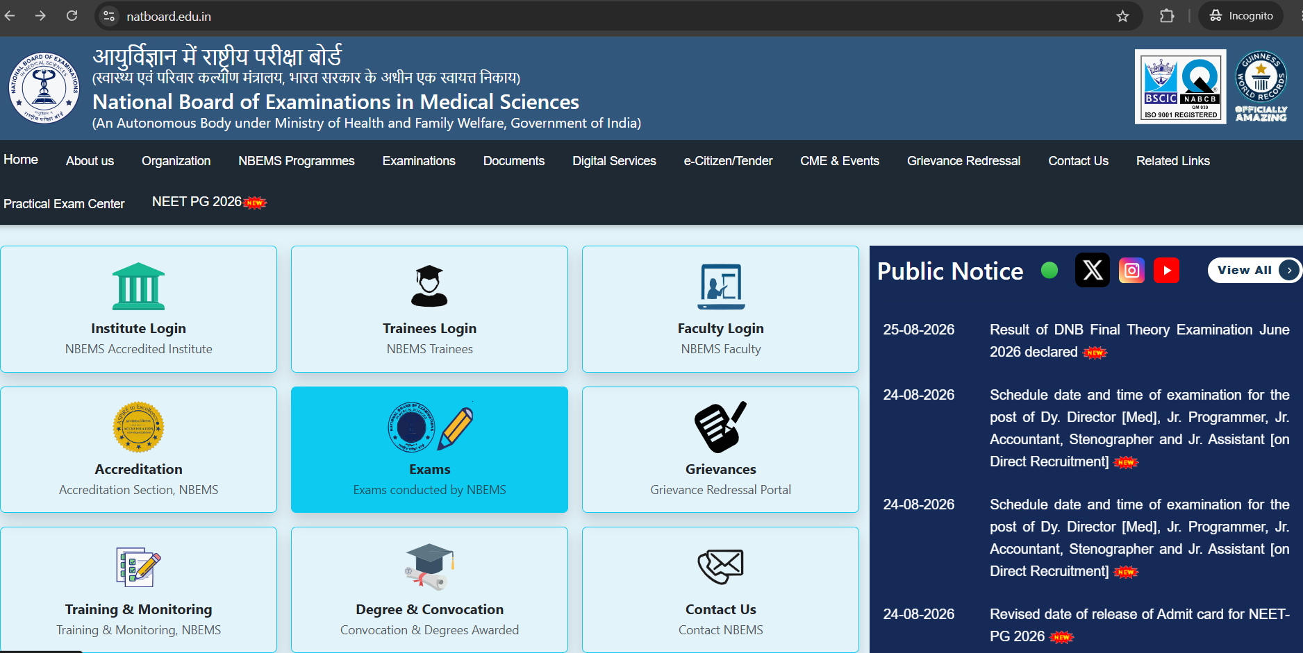Click the Training & Monitoring checklist icon
The image size is (1303, 653).
139,567
